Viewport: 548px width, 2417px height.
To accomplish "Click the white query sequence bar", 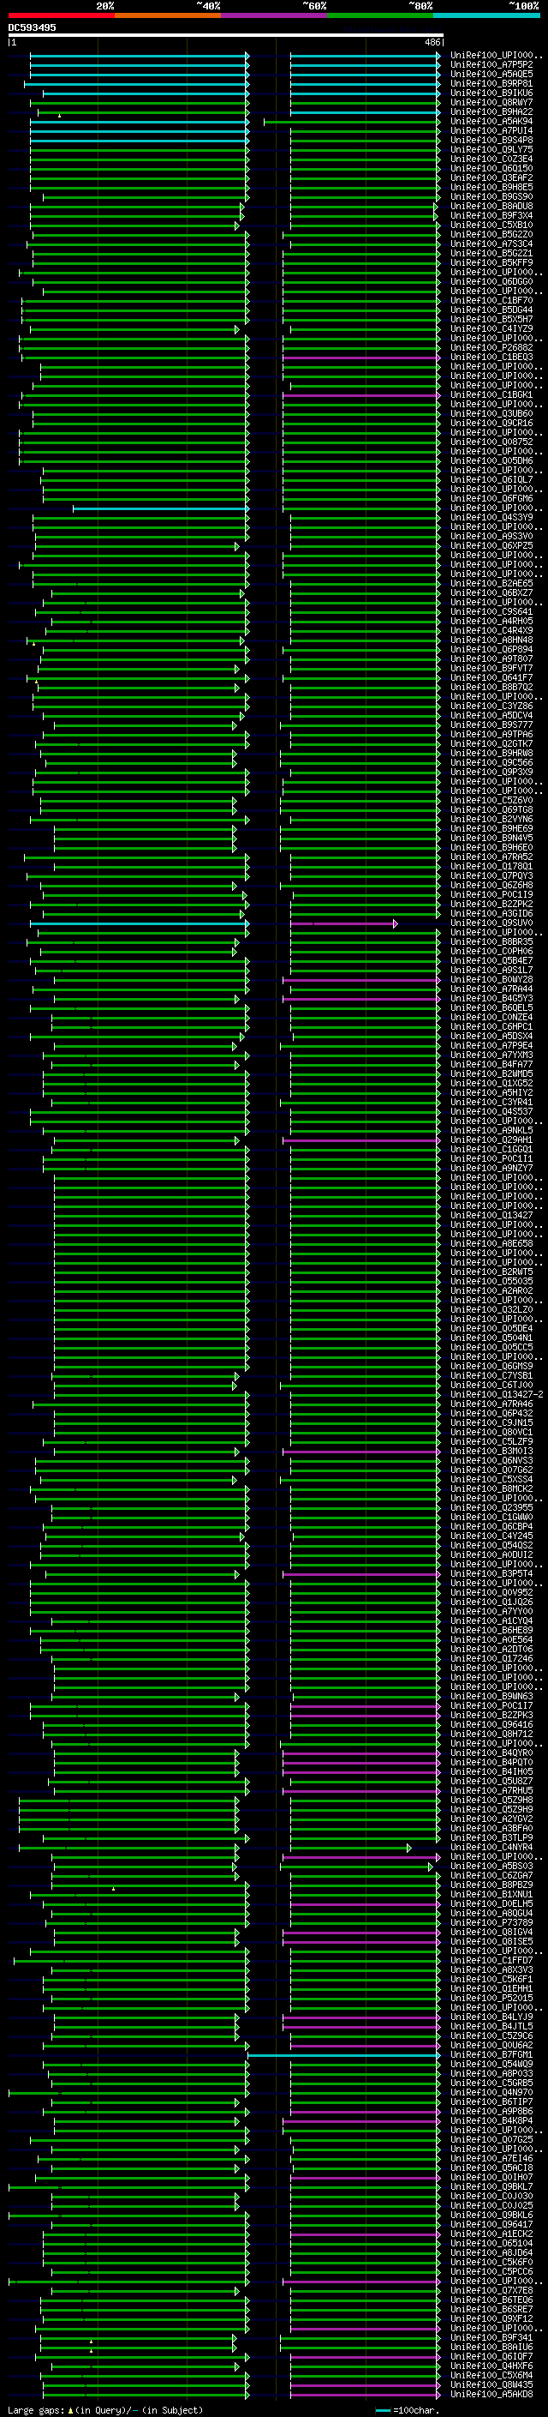I will pos(226,36).
